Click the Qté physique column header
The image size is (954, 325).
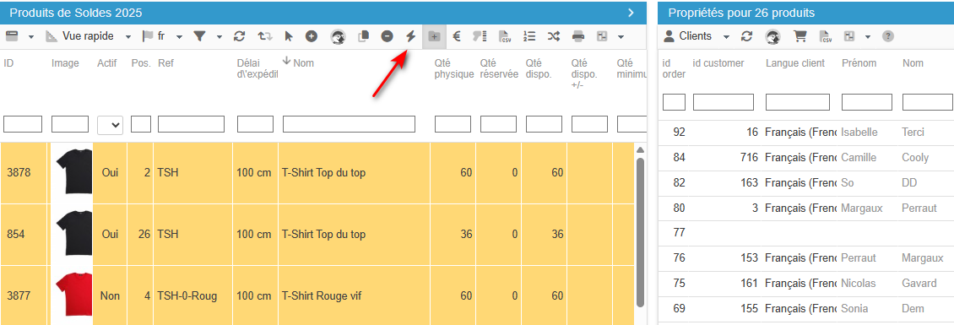454,68
